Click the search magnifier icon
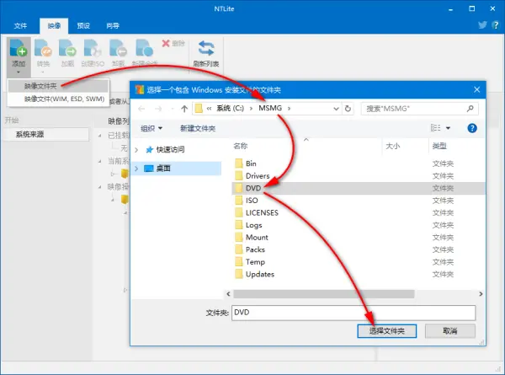 point(470,109)
